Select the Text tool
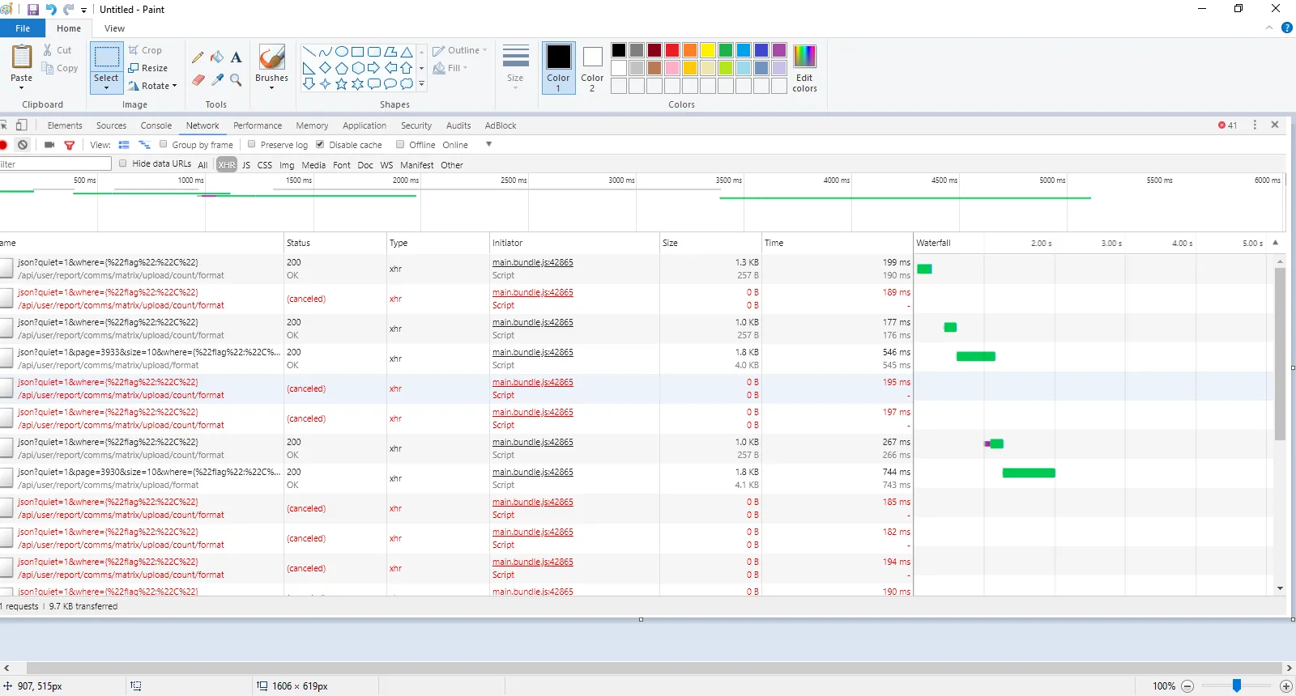1296x696 pixels. point(236,57)
